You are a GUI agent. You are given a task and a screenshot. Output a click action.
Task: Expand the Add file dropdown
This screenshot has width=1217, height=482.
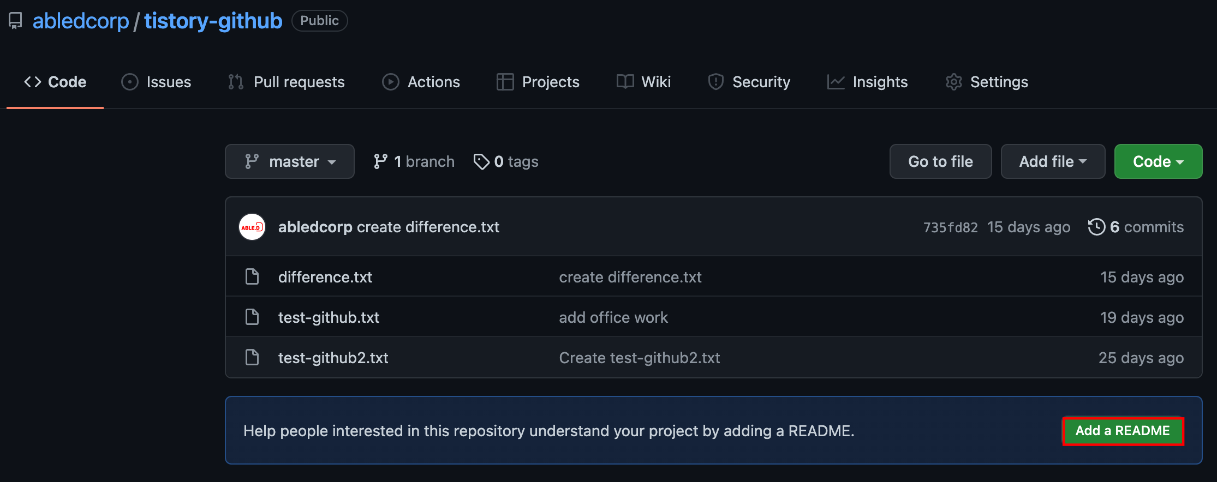click(x=1053, y=161)
